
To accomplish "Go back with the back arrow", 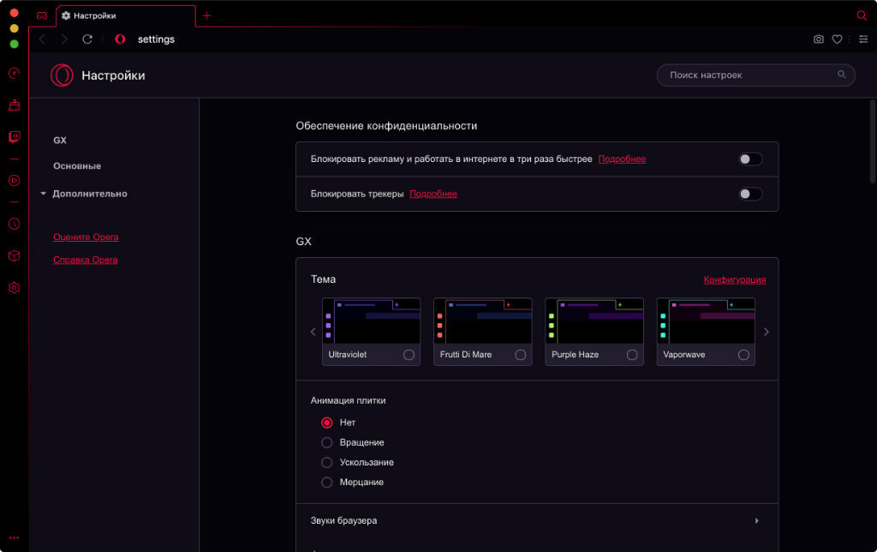I will [42, 39].
